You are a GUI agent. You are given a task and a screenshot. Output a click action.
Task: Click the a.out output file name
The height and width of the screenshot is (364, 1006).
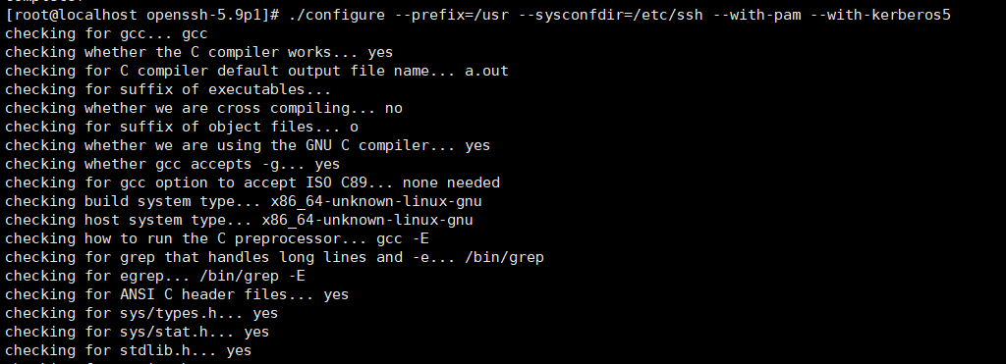pyautogui.click(x=486, y=71)
